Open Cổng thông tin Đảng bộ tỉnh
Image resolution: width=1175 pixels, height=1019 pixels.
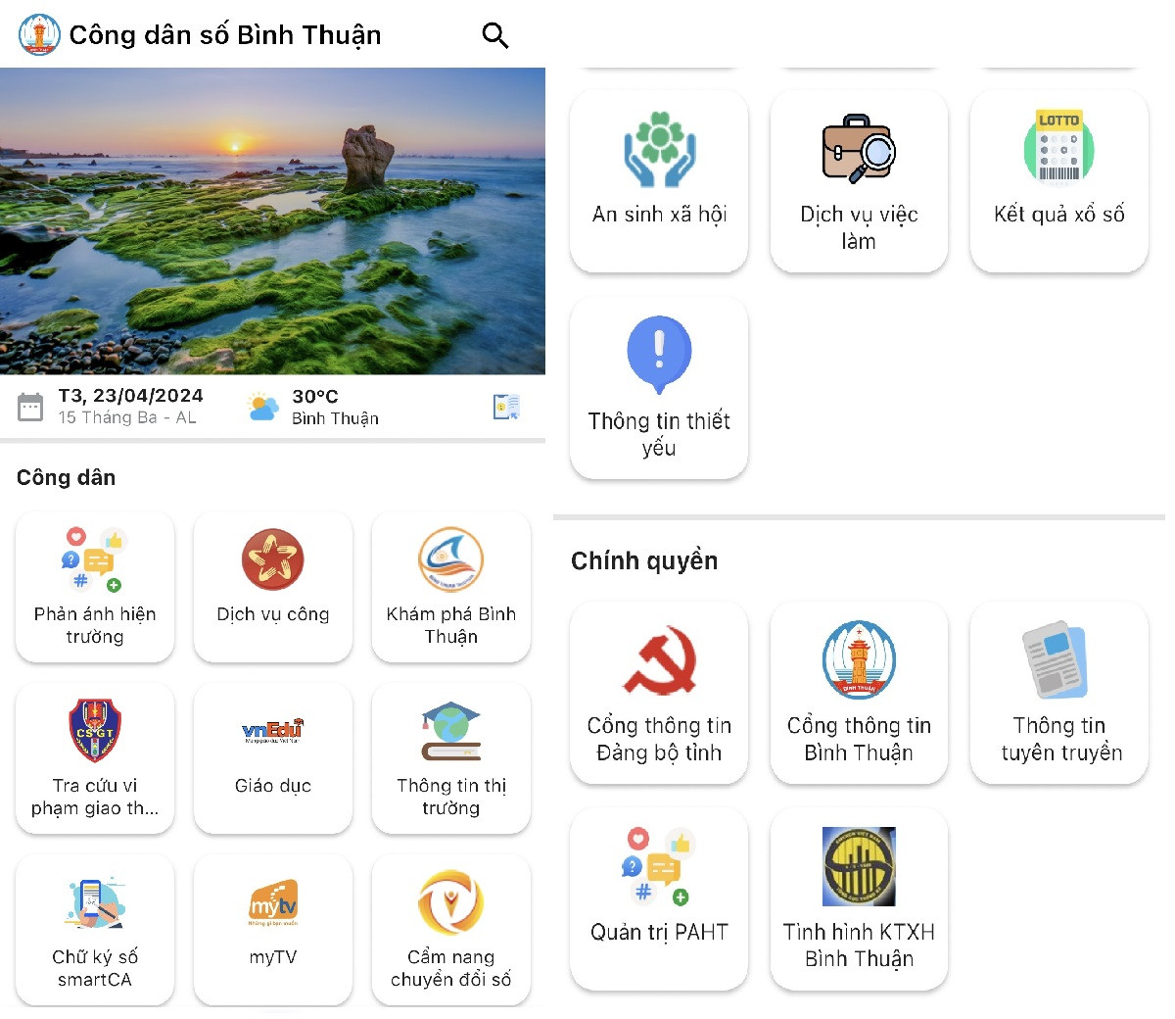point(659,693)
